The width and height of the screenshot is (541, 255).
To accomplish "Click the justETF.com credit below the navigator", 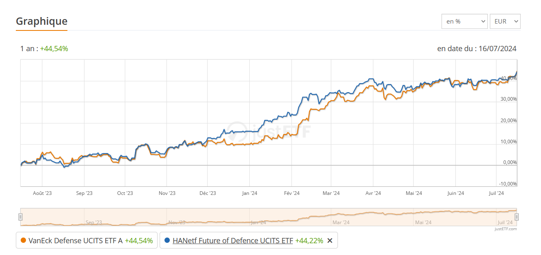I will click(506, 229).
